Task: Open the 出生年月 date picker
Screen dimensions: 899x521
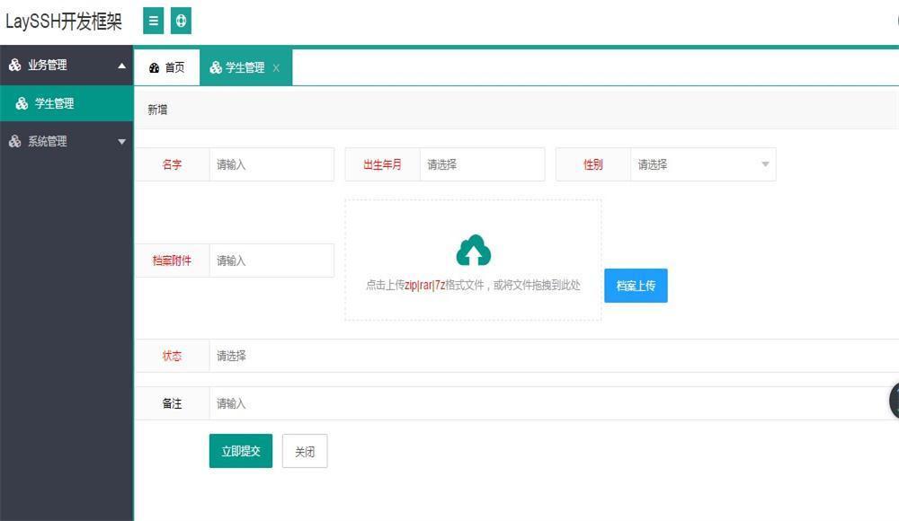Action: pos(482,164)
